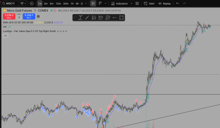Select the second Fib levels tool icon
Screen dimensions: 220x128
[101, 18]
